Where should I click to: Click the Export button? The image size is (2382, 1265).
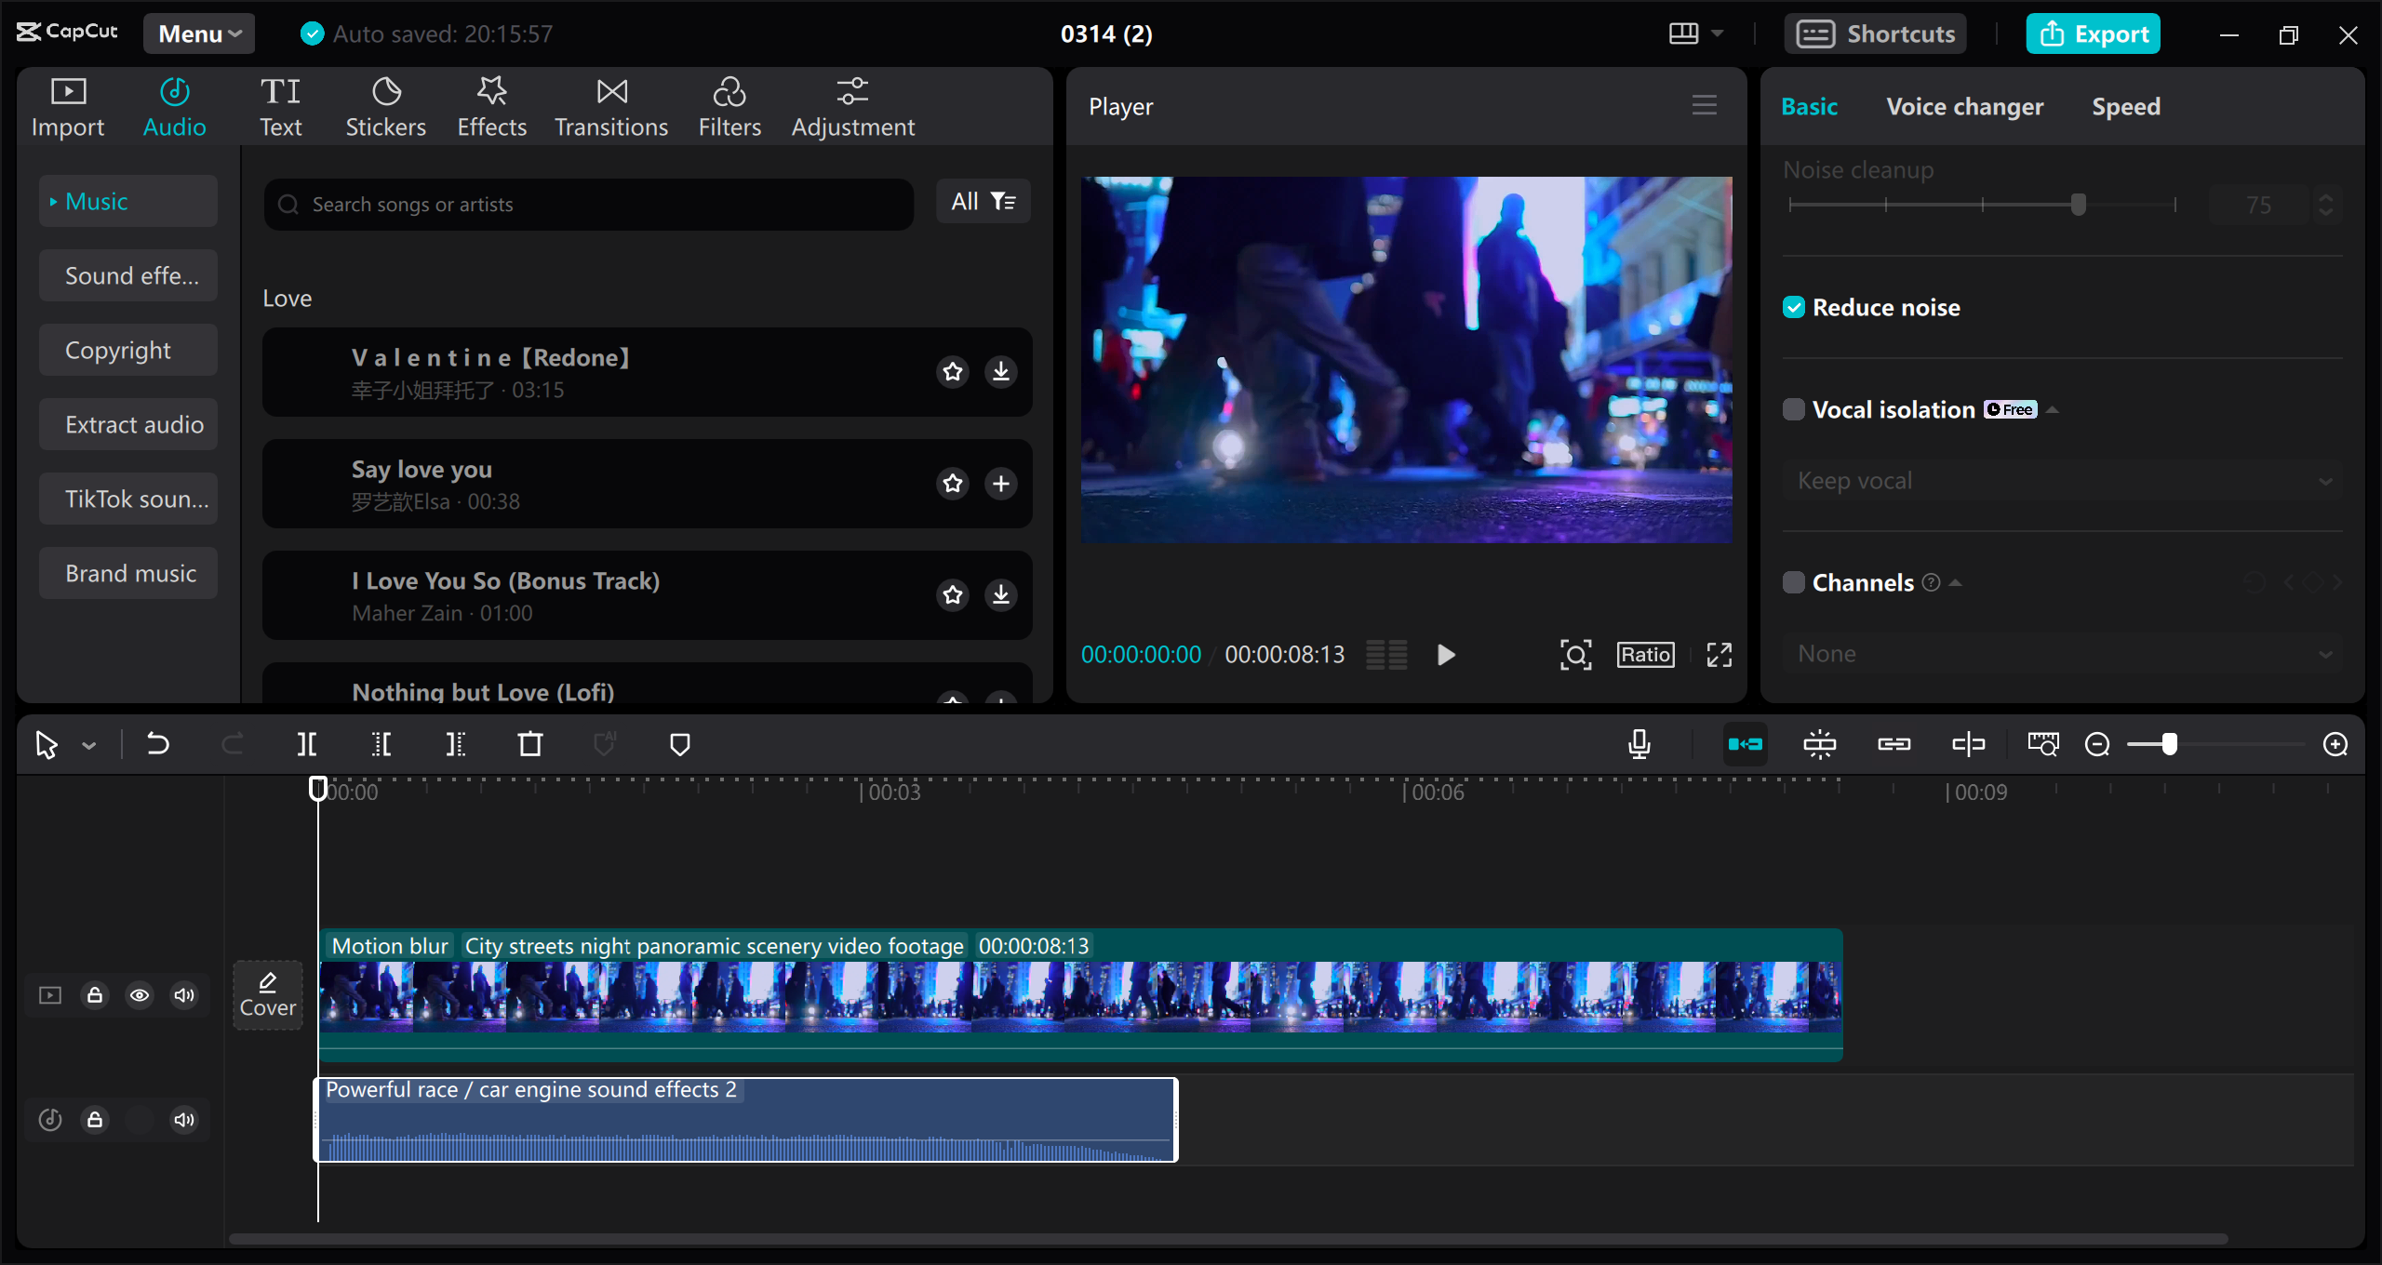(2094, 33)
